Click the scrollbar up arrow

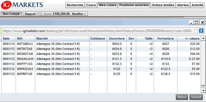click(203, 38)
